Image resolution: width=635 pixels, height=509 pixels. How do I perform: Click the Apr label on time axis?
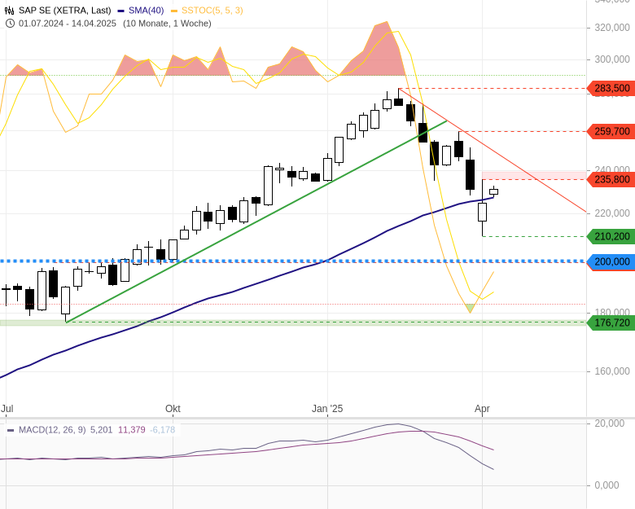[482, 409]
